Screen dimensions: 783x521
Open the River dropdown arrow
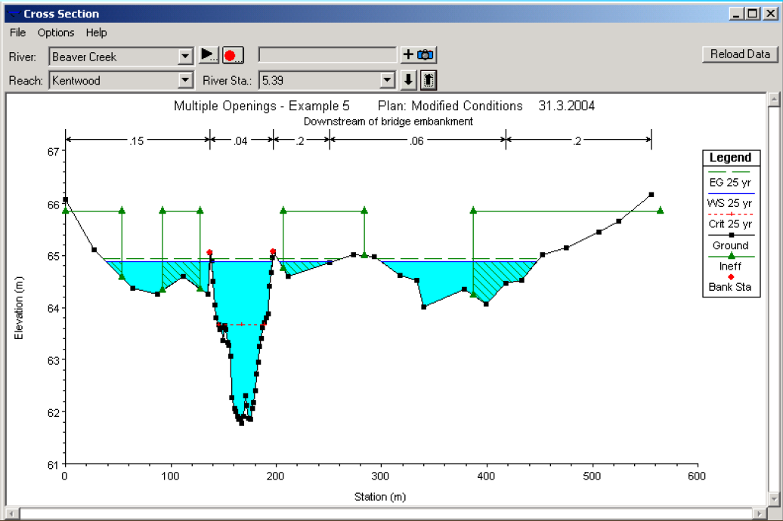[x=185, y=57]
